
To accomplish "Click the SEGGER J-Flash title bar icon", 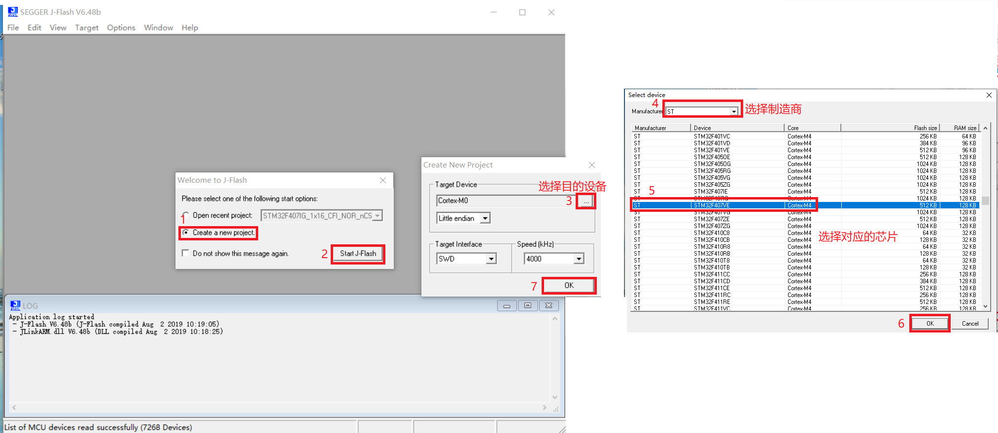I will 12,12.
